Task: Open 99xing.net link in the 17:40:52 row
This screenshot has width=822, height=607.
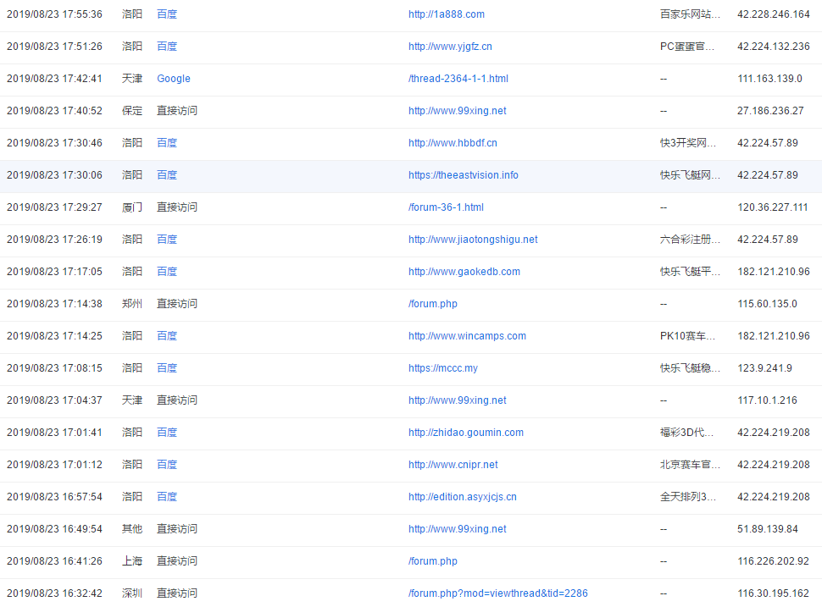Action: tap(457, 111)
